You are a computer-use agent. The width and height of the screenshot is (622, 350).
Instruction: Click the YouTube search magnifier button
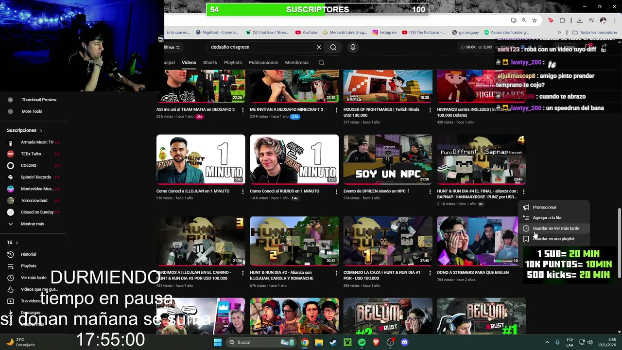click(333, 47)
